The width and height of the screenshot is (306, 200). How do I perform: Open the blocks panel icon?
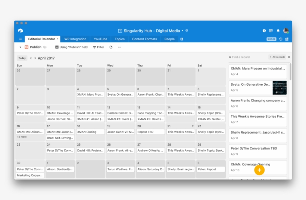pyautogui.click(x=287, y=39)
